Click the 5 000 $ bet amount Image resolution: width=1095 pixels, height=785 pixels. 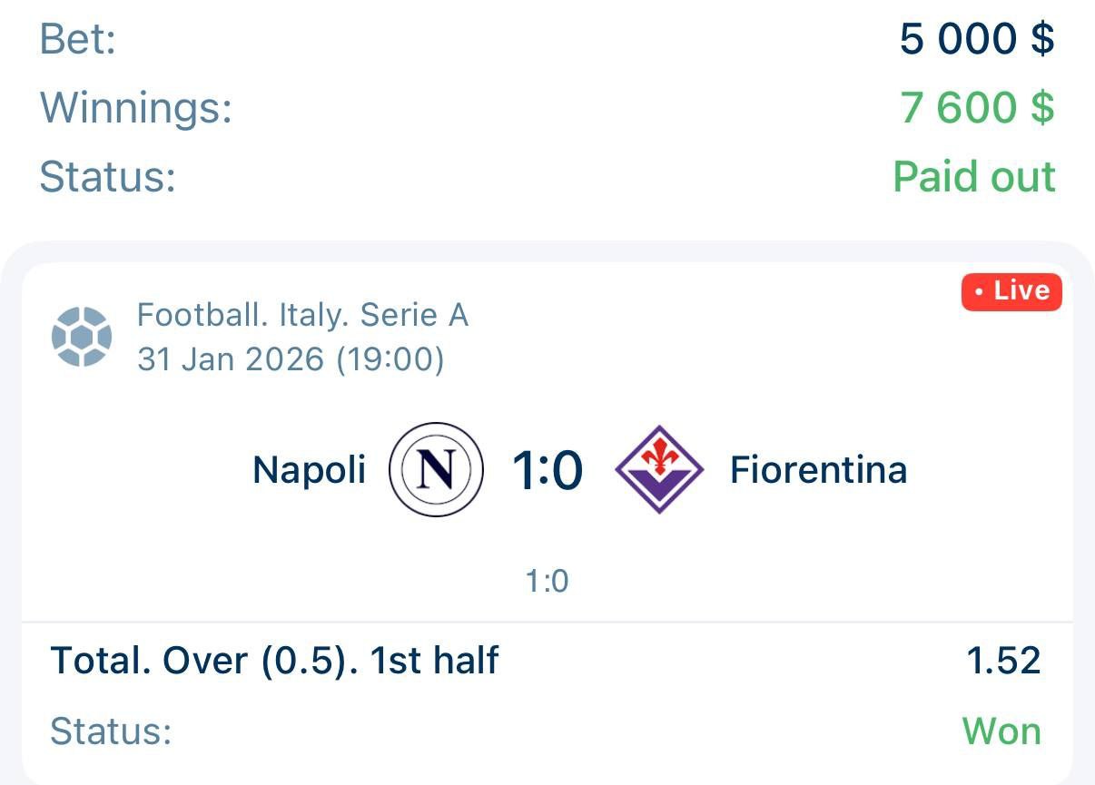977,39
